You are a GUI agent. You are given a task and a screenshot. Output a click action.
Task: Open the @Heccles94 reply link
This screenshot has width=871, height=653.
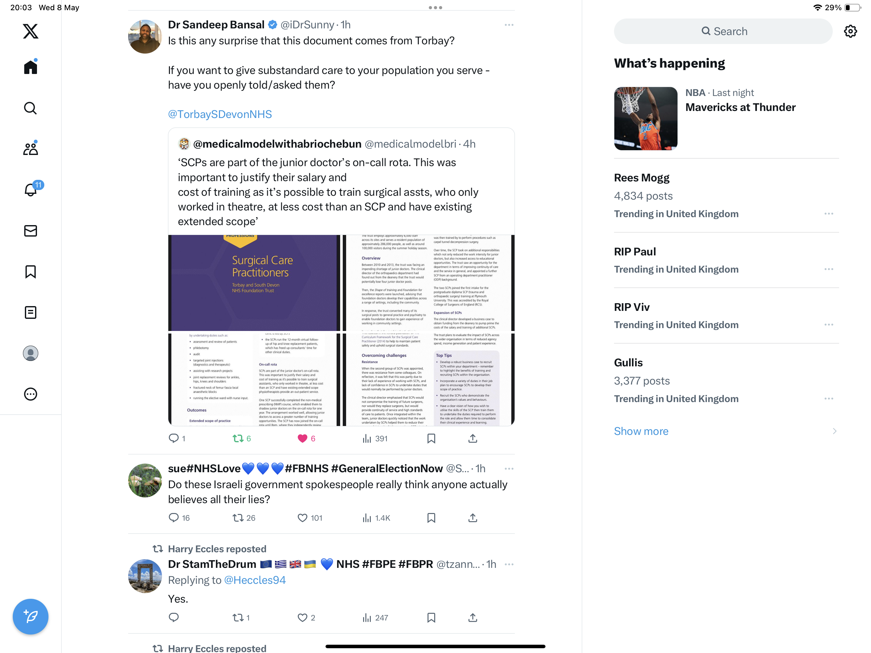(254, 580)
